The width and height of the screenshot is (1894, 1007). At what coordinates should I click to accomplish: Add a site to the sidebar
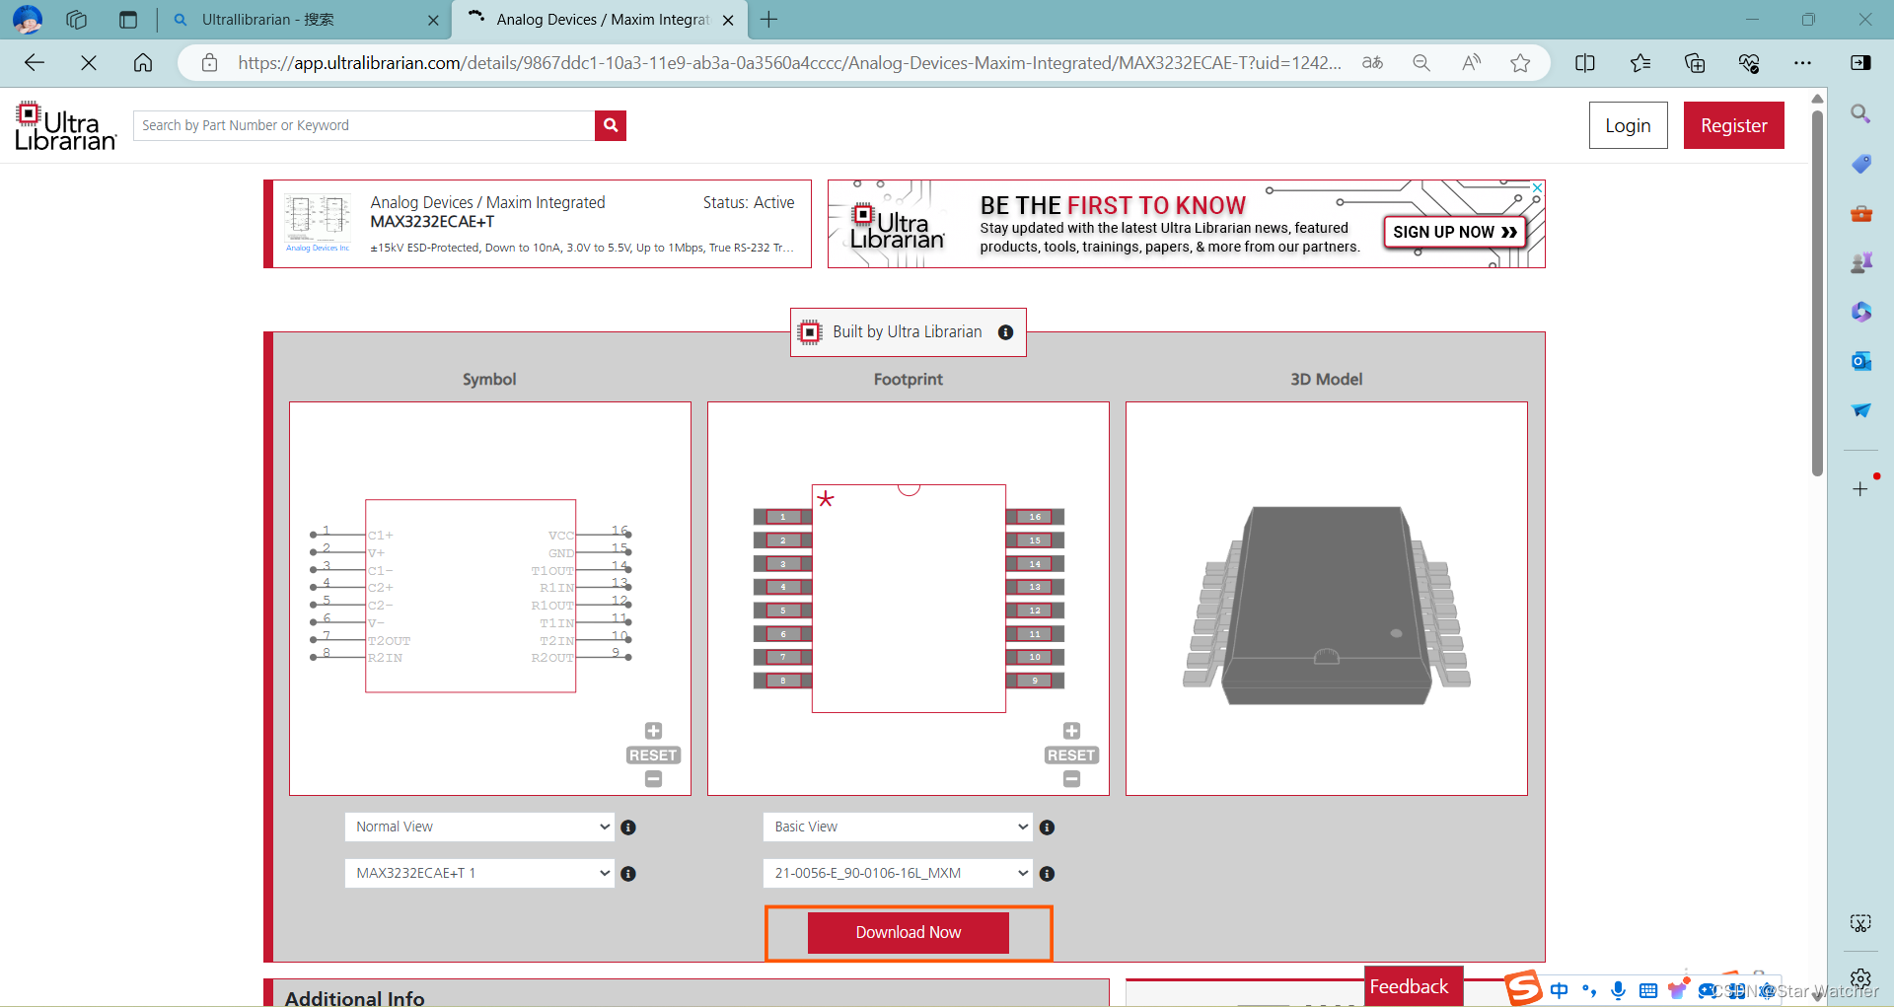[x=1860, y=489]
